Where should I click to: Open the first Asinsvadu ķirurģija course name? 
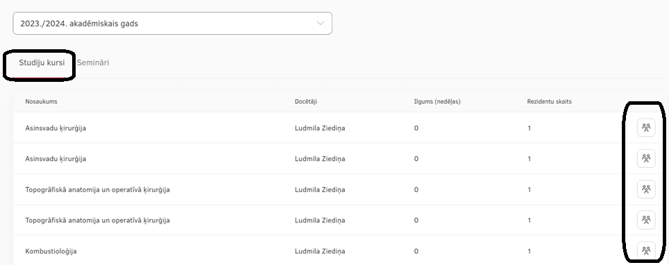coord(56,128)
